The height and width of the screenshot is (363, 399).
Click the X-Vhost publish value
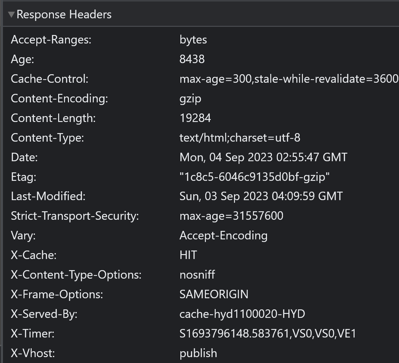coord(198,353)
